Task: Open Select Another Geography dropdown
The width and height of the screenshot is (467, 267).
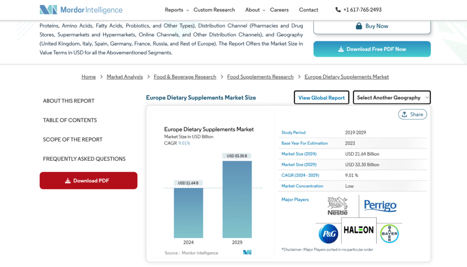Action: [x=392, y=97]
